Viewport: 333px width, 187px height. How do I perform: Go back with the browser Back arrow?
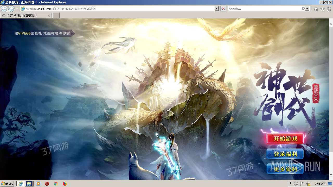[x=4, y=9]
